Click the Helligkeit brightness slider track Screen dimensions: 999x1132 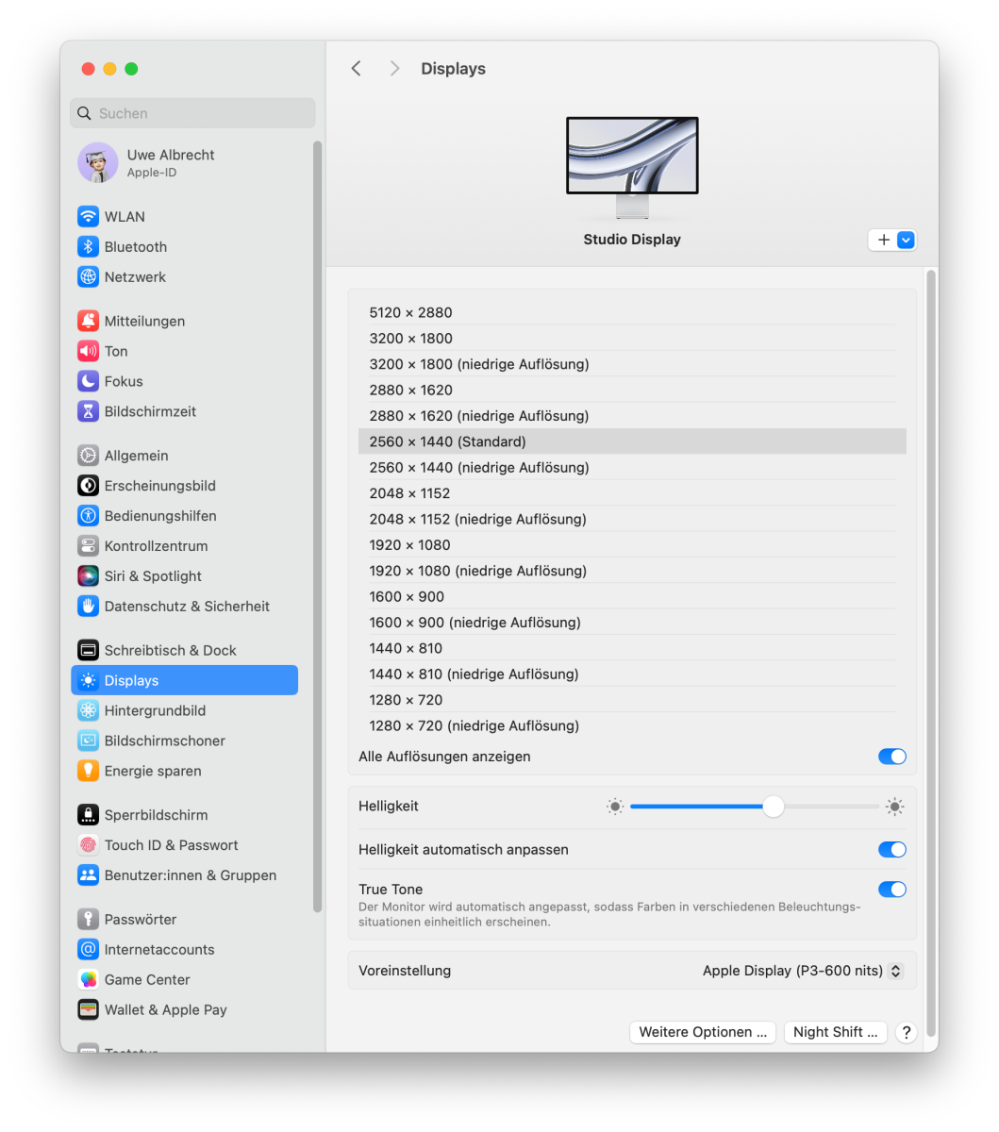pos(755,807)
